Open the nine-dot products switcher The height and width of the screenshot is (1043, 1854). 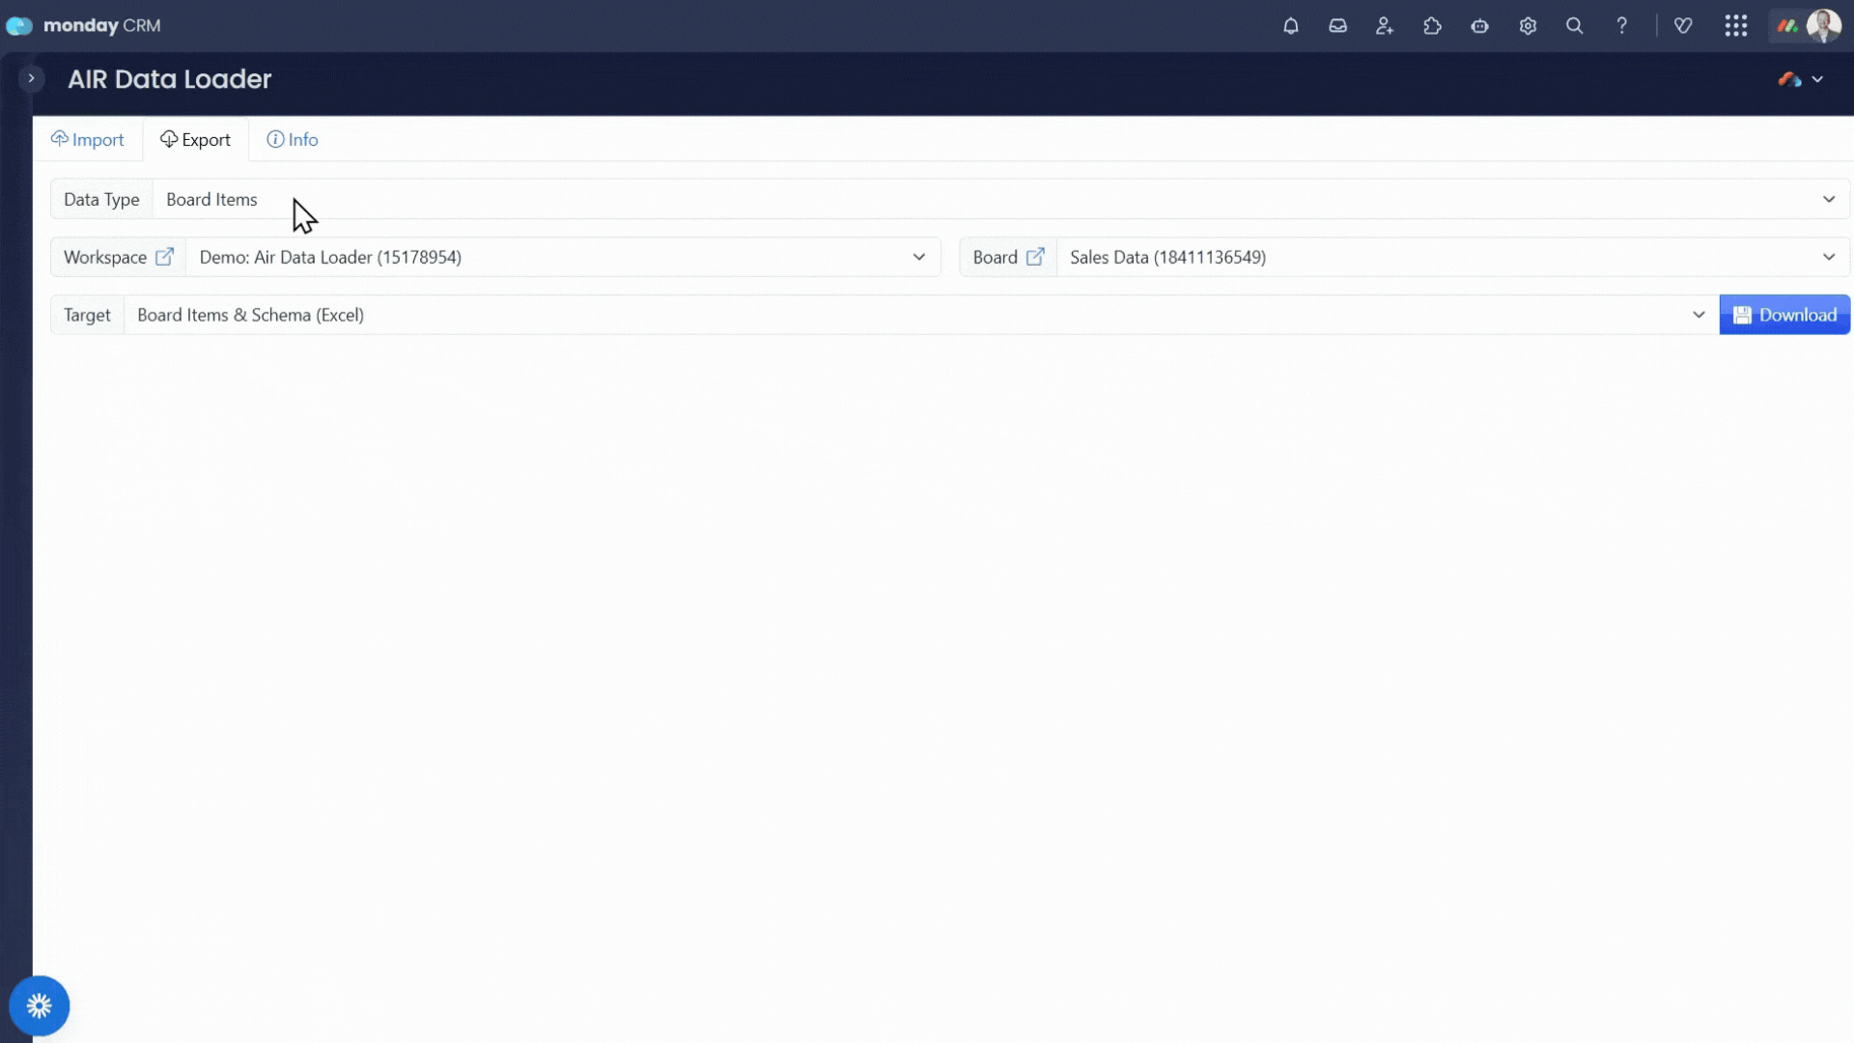coord(1736,26)
